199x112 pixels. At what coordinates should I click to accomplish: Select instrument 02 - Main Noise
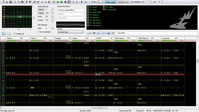94,12
